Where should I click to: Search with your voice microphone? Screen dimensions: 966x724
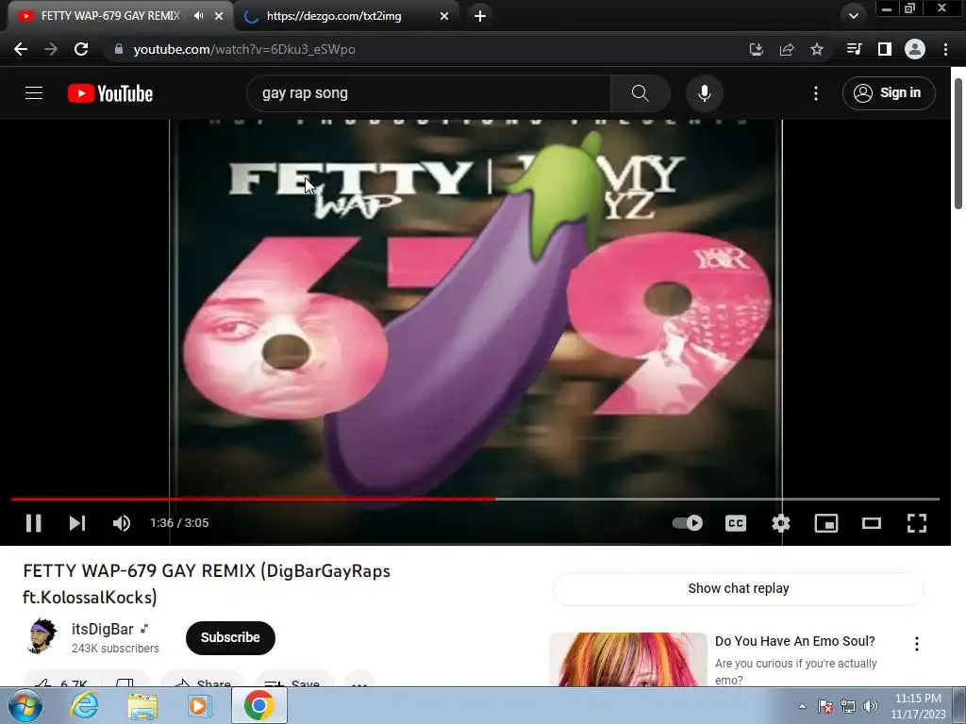(x=704, y=93)
